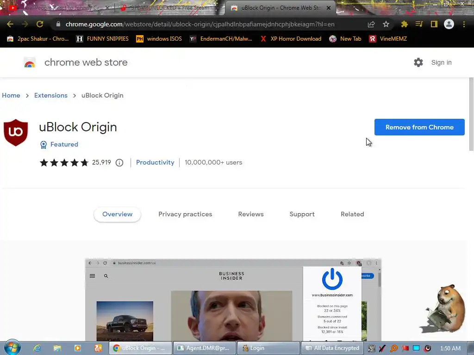Open Windows Explorer folder in taskbar
This screenshot has height=355, width=474.
click(x=57, y=348)
